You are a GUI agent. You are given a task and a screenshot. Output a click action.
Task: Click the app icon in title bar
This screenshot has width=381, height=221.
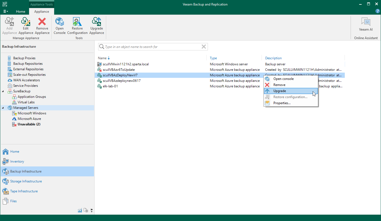(5, 4)
